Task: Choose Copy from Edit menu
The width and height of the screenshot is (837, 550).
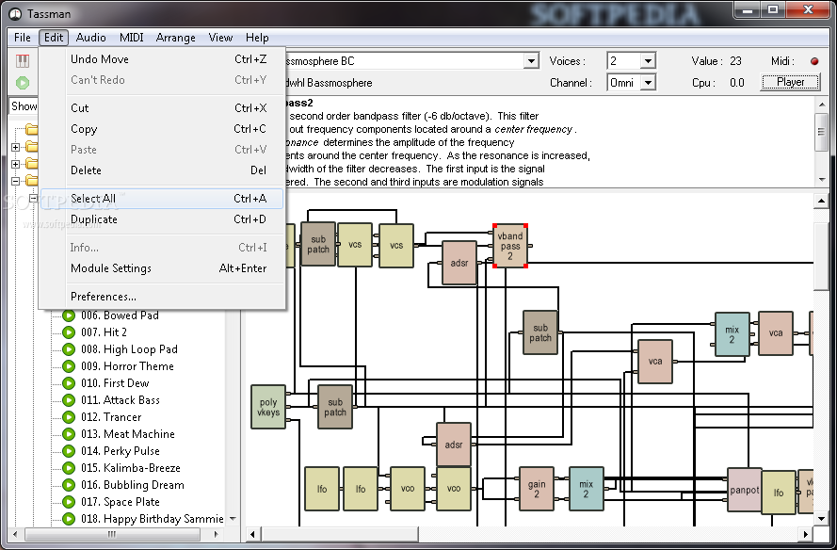Action: tap(161, 129)
